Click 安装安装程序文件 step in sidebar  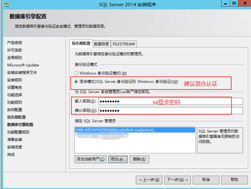(22, 72)
